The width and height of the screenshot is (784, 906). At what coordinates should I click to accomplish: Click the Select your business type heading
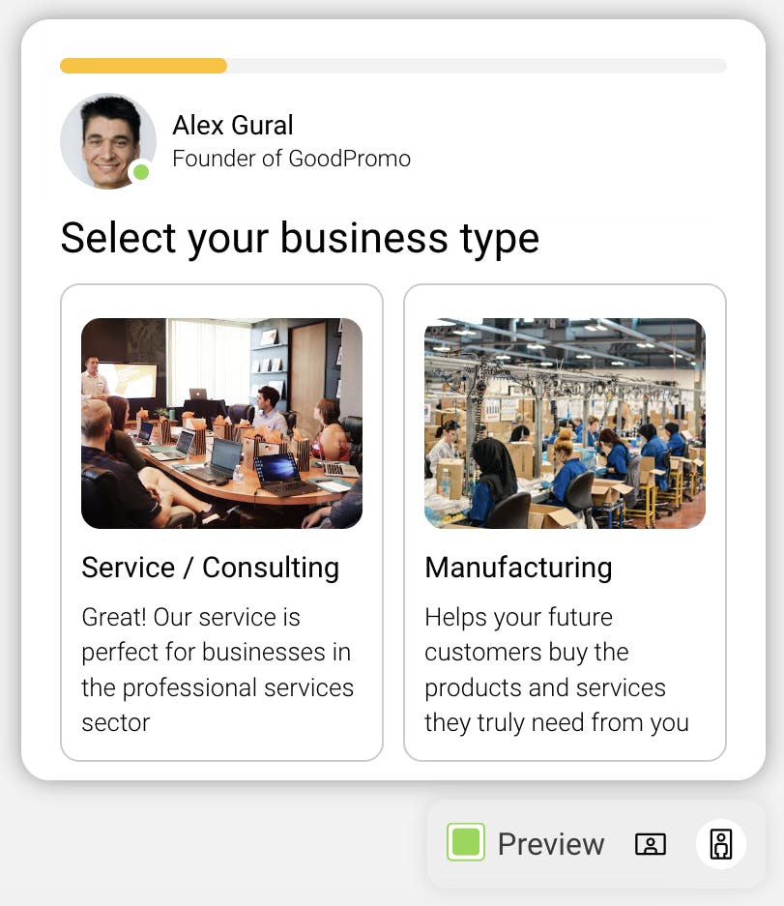[x=300, y=238]
